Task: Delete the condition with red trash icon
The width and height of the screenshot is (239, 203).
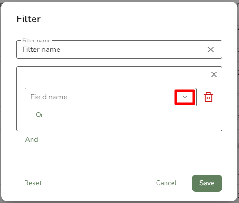Action: pyautogui.click(x=208, y=97)
